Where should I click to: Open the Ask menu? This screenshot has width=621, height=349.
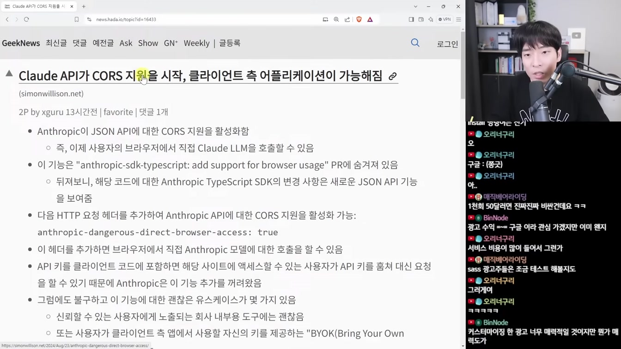click(126, 43)
